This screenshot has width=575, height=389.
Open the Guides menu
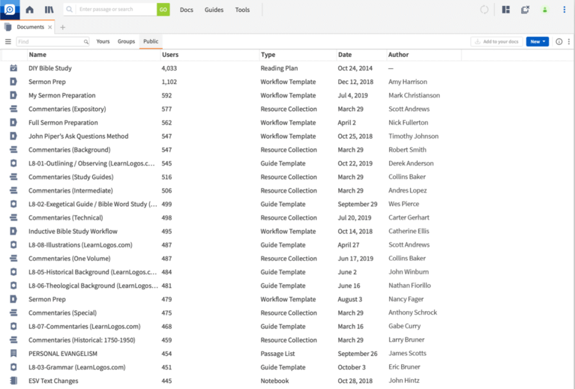(214, 10)
